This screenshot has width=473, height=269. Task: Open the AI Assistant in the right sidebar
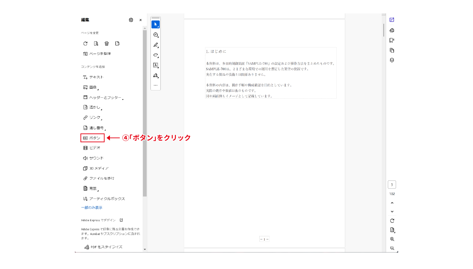pyautogui.click(x=392, y=20)
